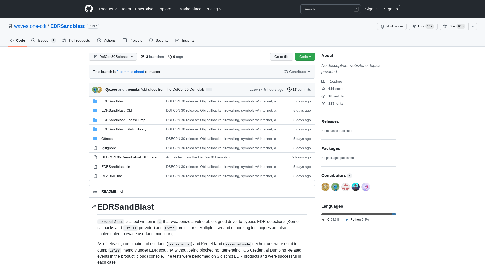The image size is (485, 273).
Task: Expand the DefCon30Release branch selector
Action: coord(113,57)
